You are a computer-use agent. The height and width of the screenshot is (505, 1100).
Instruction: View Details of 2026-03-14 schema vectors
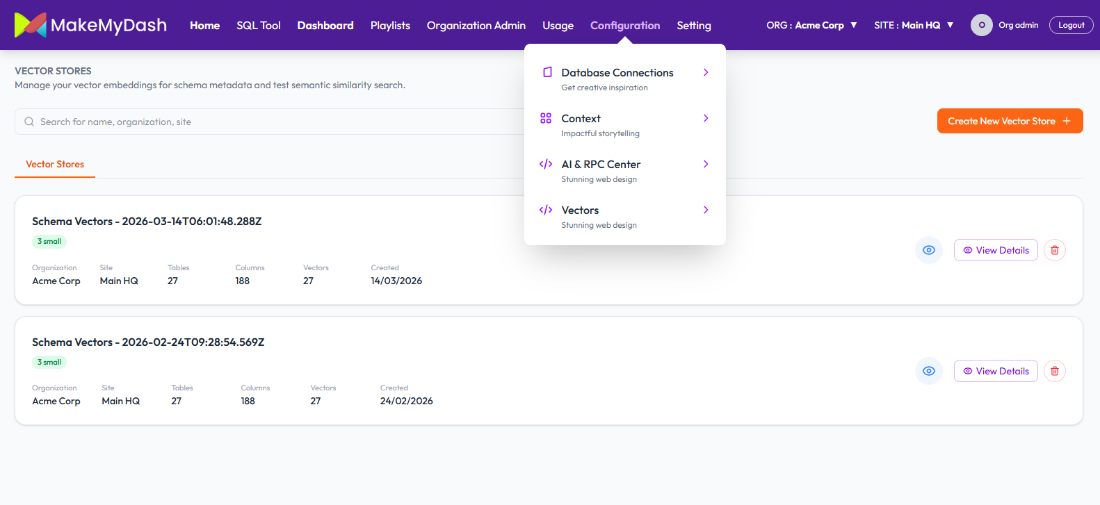(995, 250)
